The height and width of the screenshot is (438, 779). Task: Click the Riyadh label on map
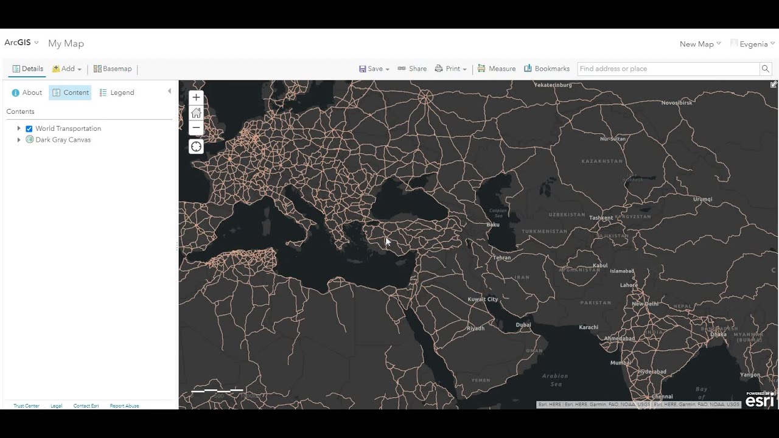coord(475,328)
